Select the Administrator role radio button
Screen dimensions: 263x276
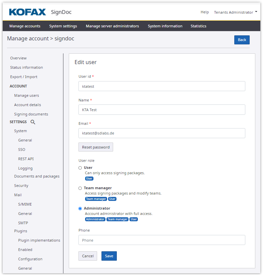(80, 209)
